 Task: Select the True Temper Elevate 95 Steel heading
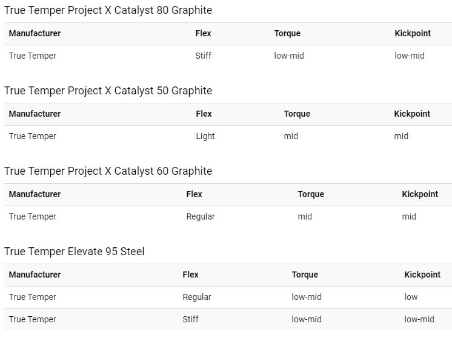(x=74, y=252)
